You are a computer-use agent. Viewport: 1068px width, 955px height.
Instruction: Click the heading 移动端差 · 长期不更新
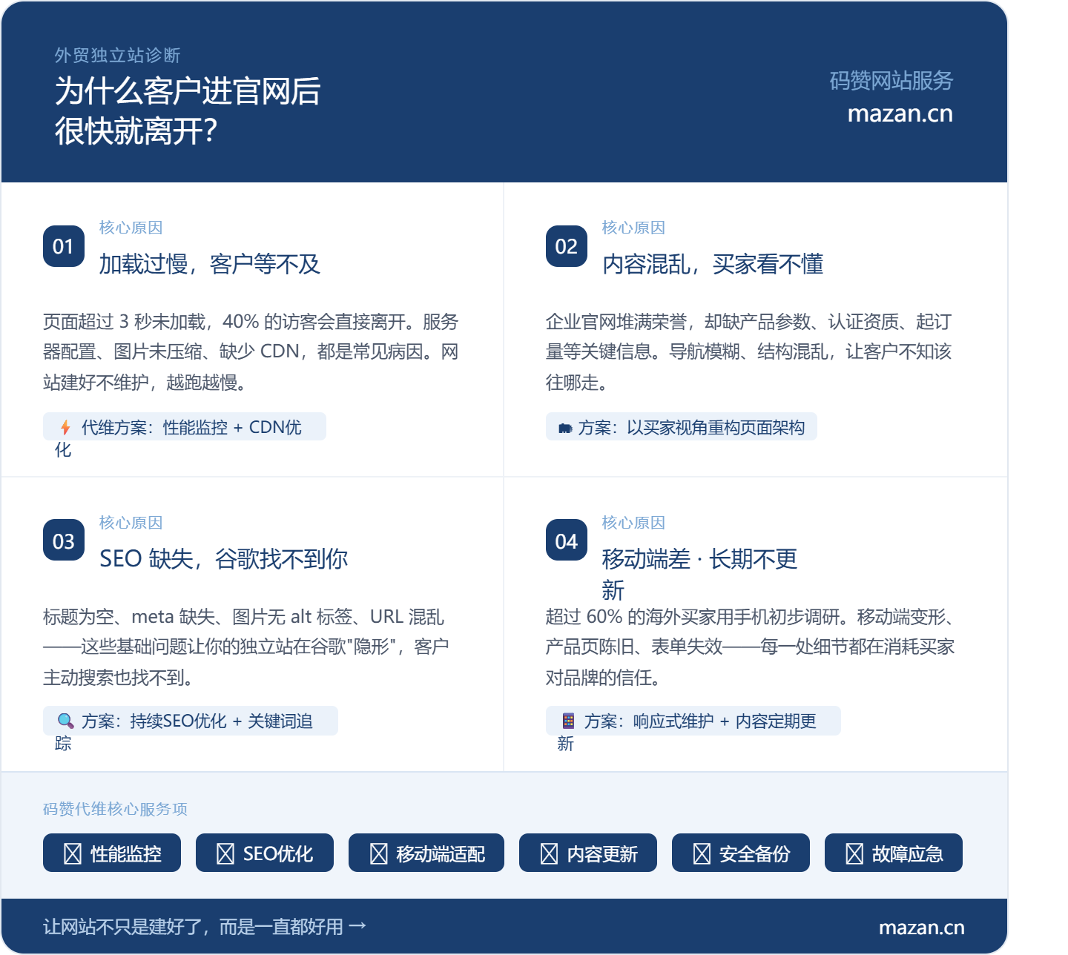pyautogui.click(x=699, y=575)
